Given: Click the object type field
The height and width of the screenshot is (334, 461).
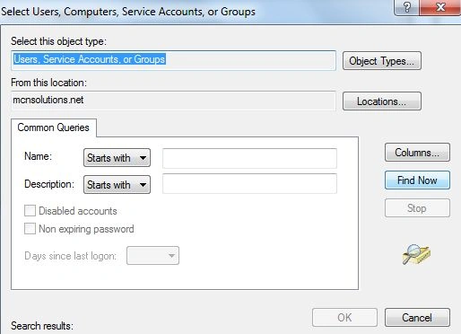Looking at the screenshot, I should [x=173, y=60].
